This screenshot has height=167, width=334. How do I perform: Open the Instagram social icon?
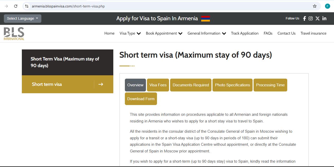311,18
